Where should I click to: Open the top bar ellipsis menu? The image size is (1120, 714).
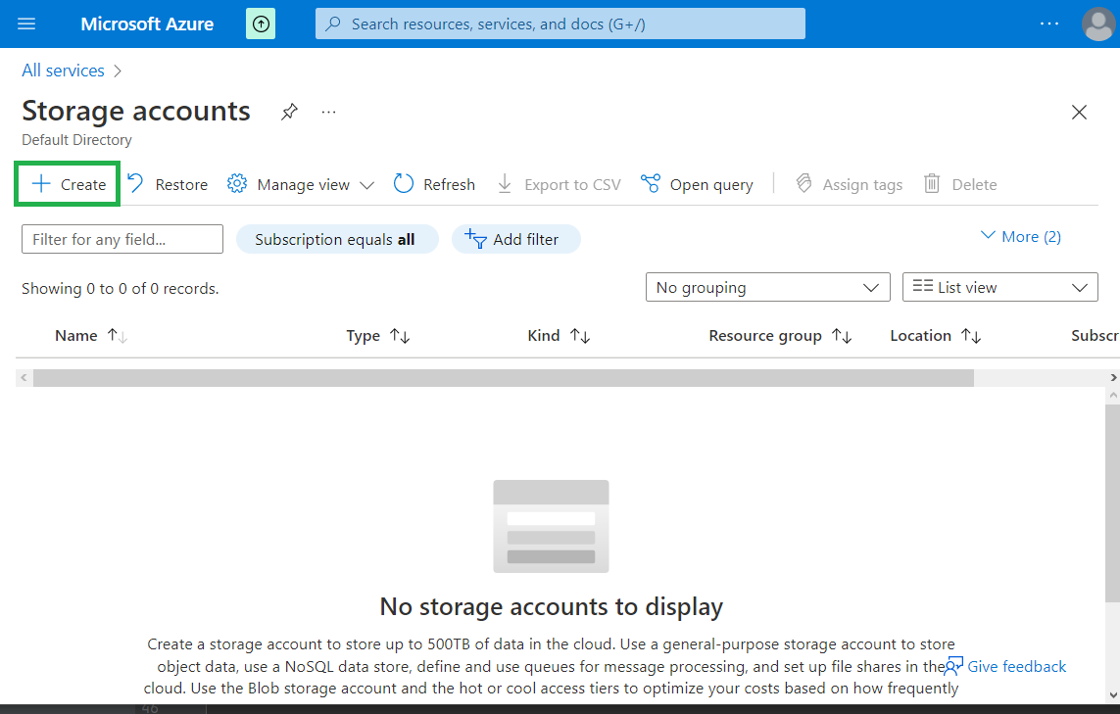pos(1049,24)
